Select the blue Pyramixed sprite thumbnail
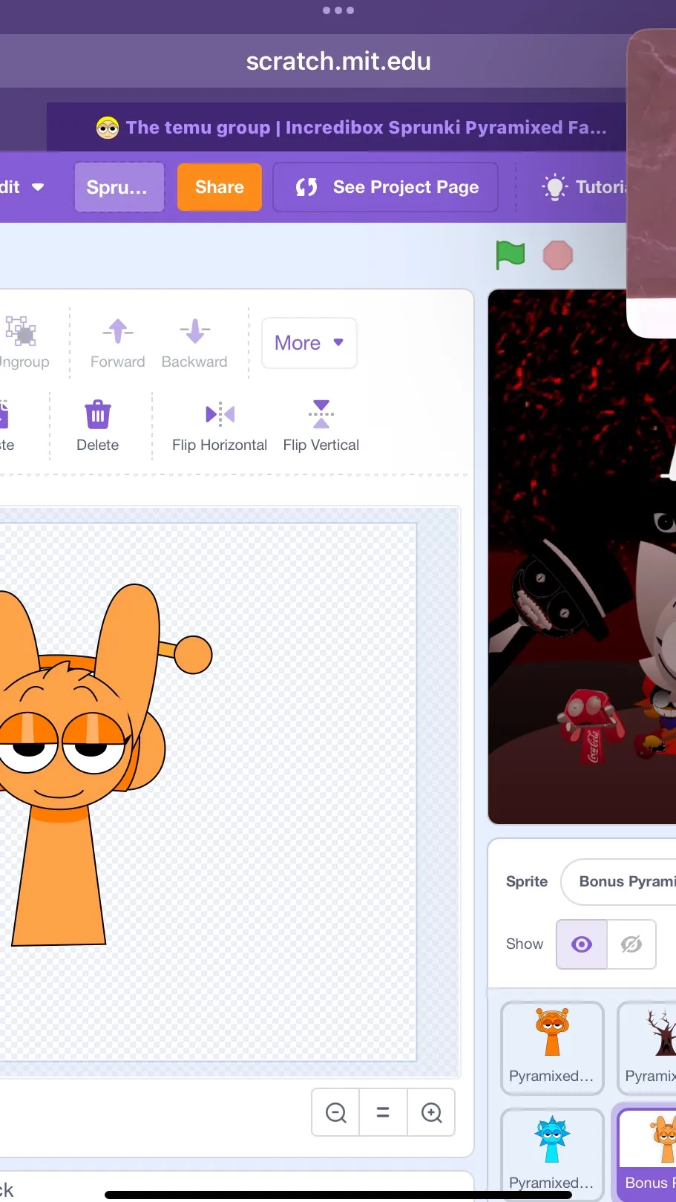This screenshot has width=676, height=1202. click(x=552, y=1154)
